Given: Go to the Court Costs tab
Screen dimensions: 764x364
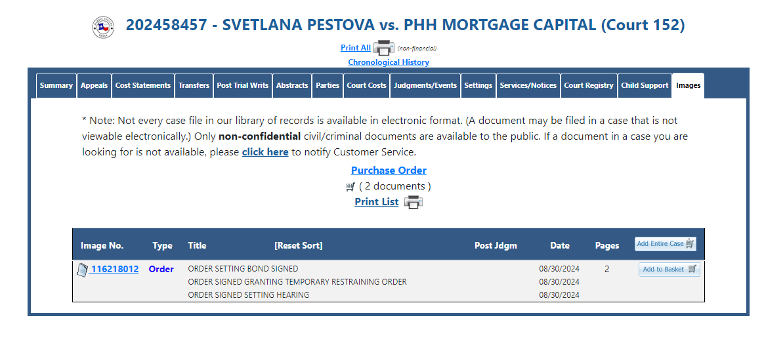Looking at the screenshot, I should (x=366, y=86).
